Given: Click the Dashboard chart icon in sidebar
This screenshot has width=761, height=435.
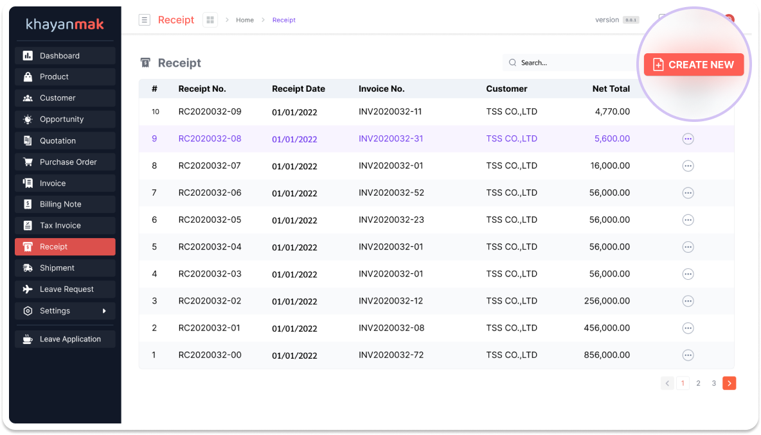Looking at the screenshot, I should point(28,56).
